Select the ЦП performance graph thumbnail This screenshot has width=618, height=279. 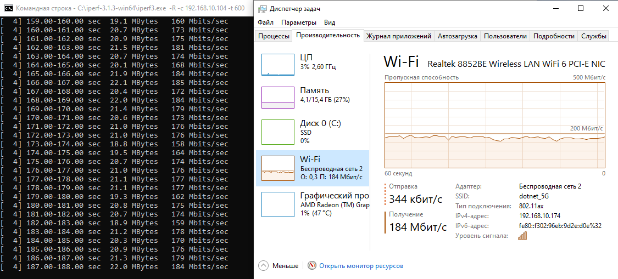(278, 65)
